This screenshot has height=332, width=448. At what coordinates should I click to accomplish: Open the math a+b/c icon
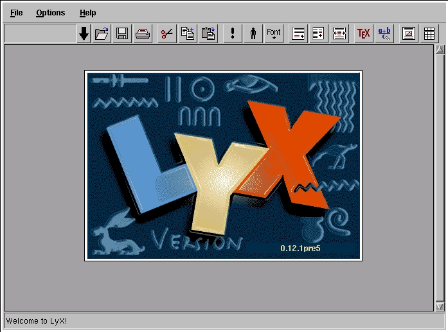tap(384, 33)
